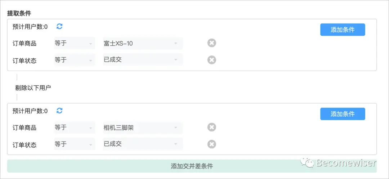Viewport: 389px width, 179px height.
Task: Click the 剔除以下用户 set operation label
Action: 33,88
